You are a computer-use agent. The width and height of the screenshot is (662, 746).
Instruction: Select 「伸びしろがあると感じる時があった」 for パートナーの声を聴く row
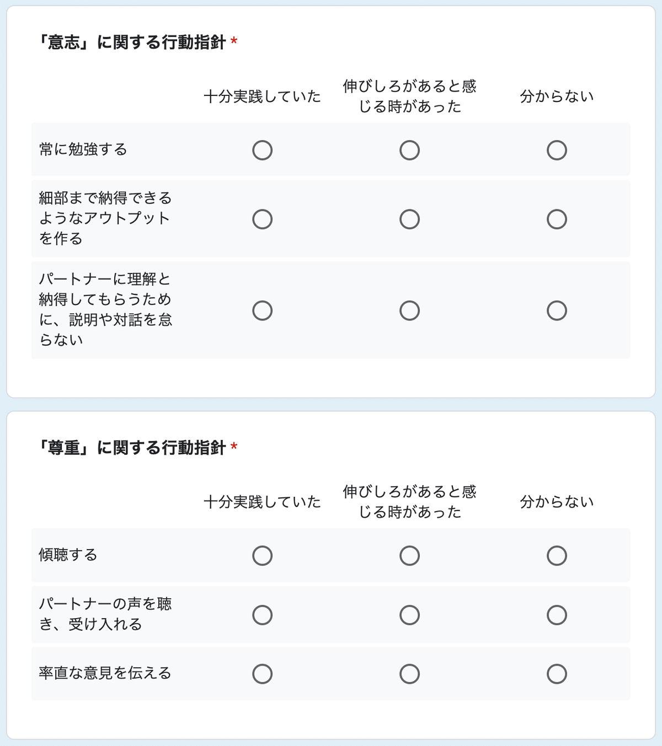(409, 614)
